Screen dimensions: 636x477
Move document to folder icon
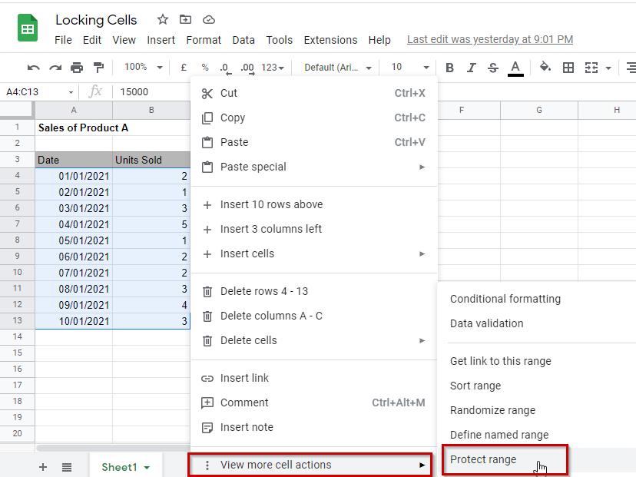coord(185,19)
